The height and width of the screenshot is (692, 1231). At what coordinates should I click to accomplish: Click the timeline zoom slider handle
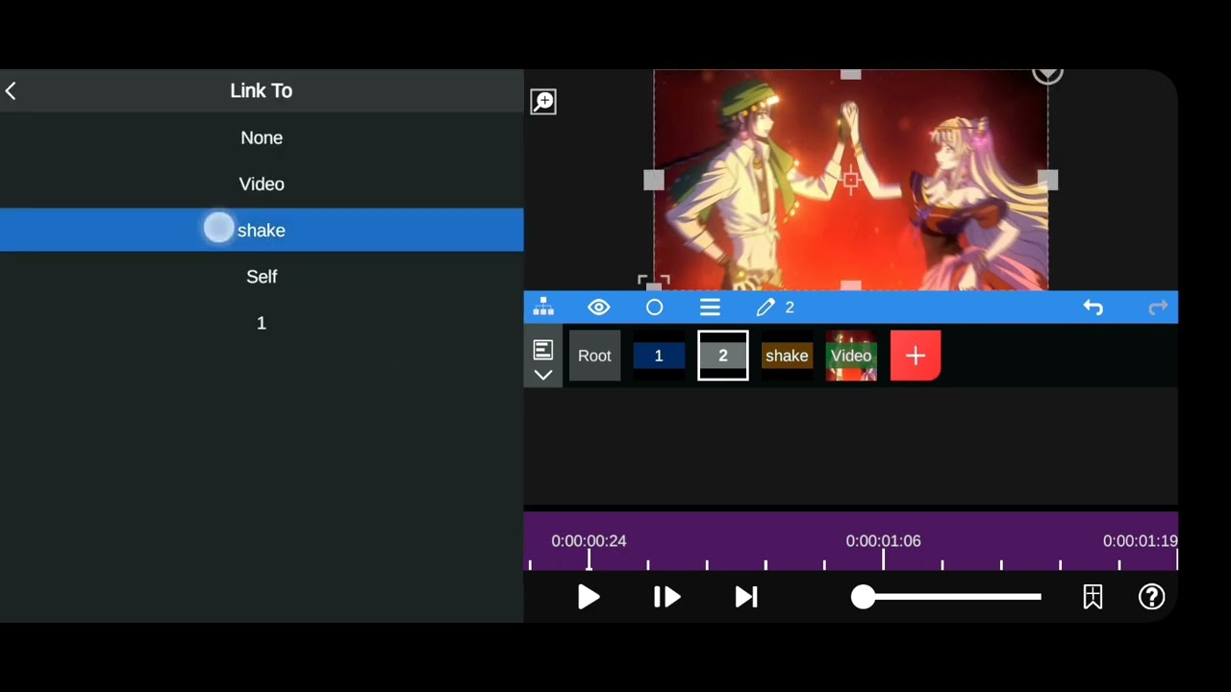click(864, 597)
